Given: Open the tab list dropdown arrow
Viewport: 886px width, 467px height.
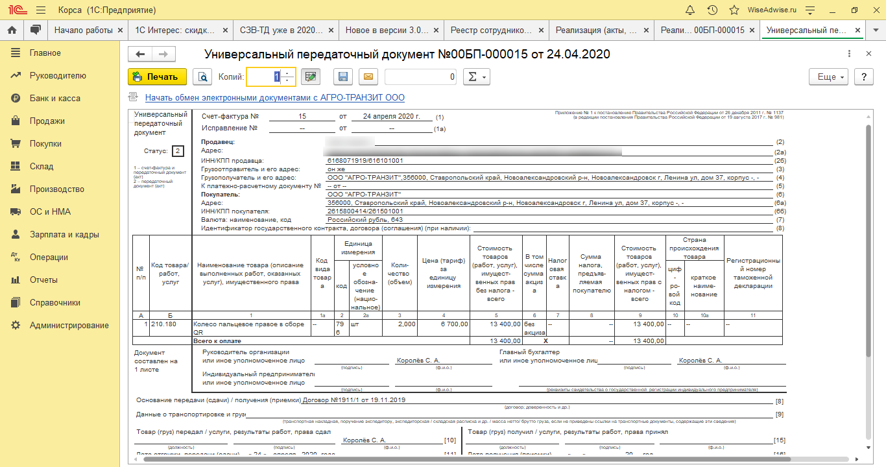Looking at the screenshot, I should tap(876, 30).
